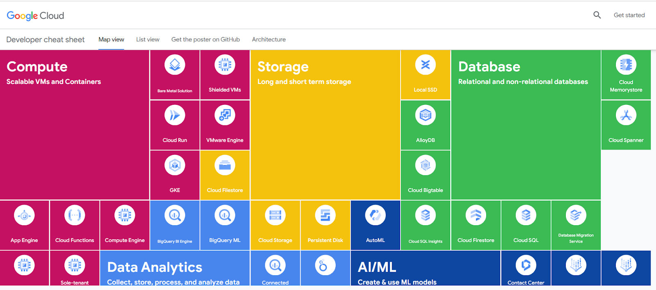Open the Cloud Functions tile
656x290 pixels.
point(75,225)
